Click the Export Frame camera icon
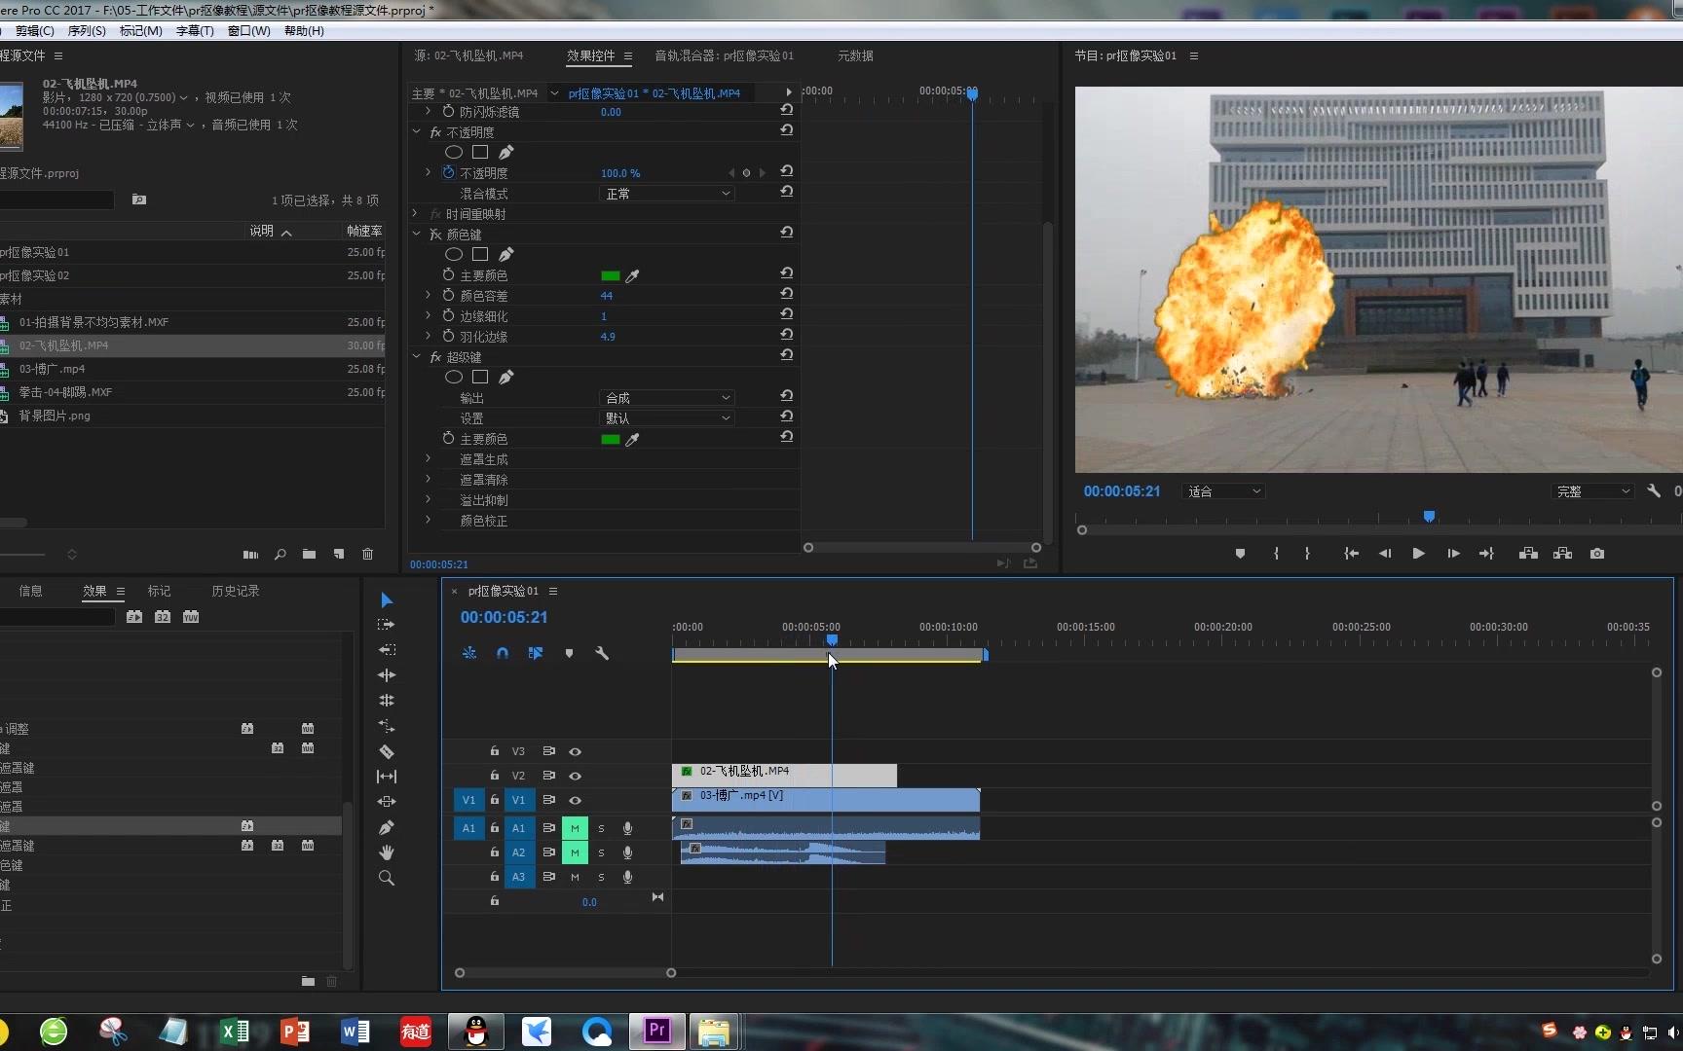Viewport: 1683px width, 1051px height. click(x=1597, y=554)
